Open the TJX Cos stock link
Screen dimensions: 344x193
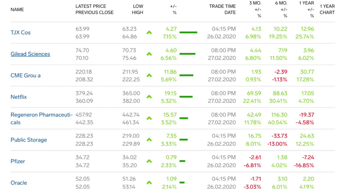click(x=21, y=33)
